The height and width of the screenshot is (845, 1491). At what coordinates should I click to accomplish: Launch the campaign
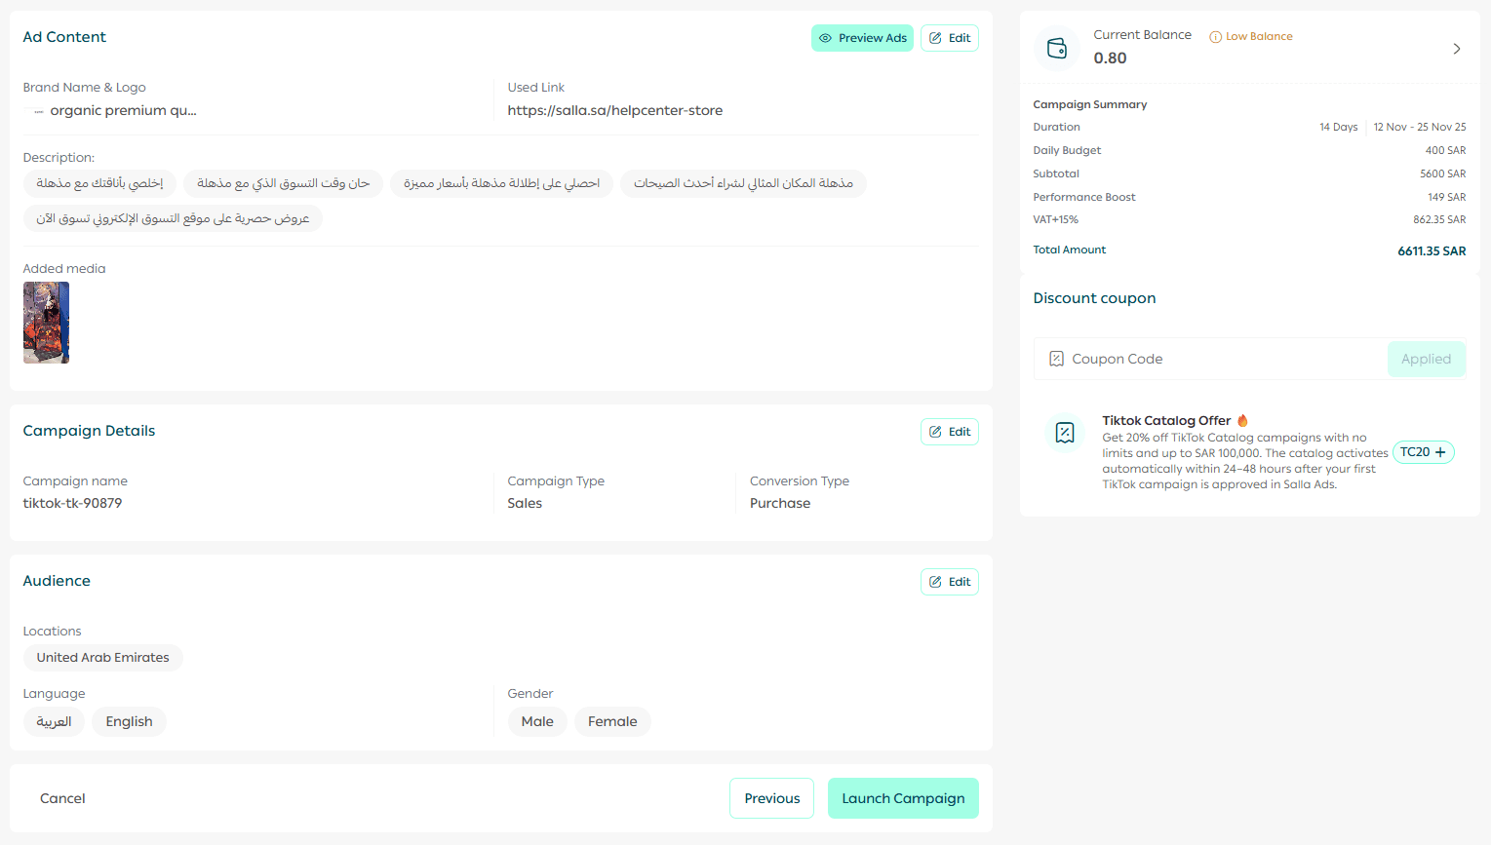tap(903, 798)
